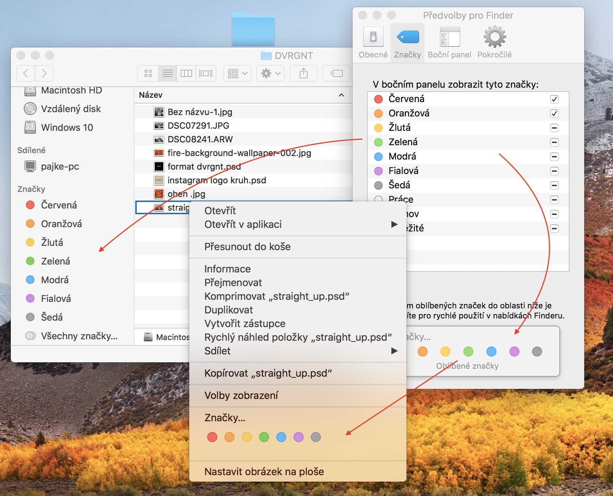Switch Finder to column view
The width and height of the screenshot is (613, 496).
click(x=186, y=73)
